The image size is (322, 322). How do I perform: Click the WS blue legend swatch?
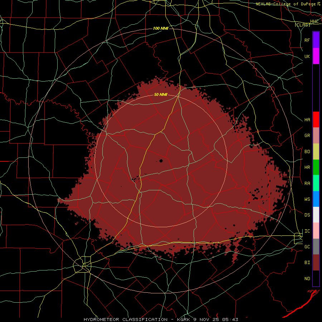point(316,199)
